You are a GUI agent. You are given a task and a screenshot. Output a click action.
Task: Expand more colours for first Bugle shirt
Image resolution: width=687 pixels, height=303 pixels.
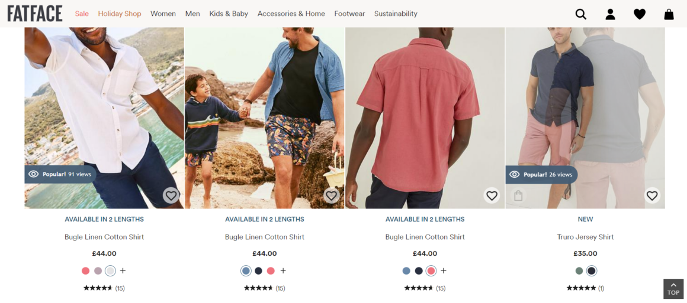pos(123,271)
